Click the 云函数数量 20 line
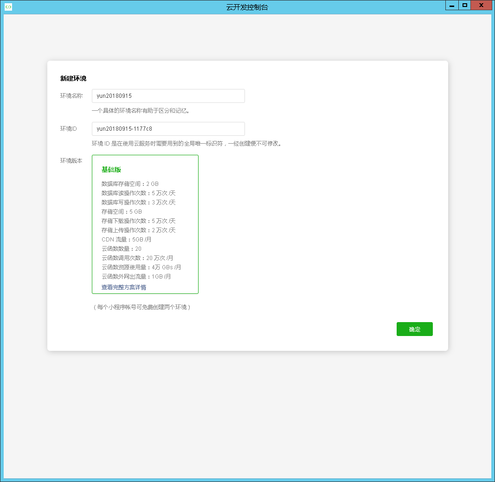 point(121,249)
